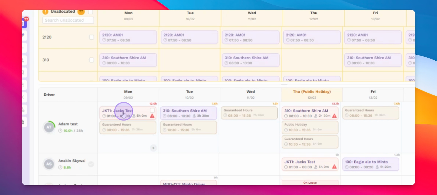Open the MDD-123: Minto Driver shift on Tuesday
Screen dimensions: 437x195
189,183
